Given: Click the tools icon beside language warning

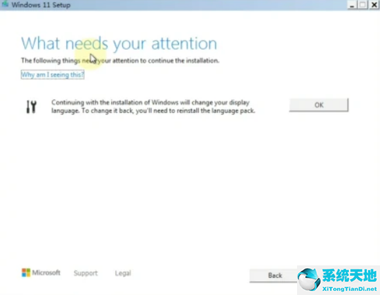Looking at the screenshot, I should point(31,107).
